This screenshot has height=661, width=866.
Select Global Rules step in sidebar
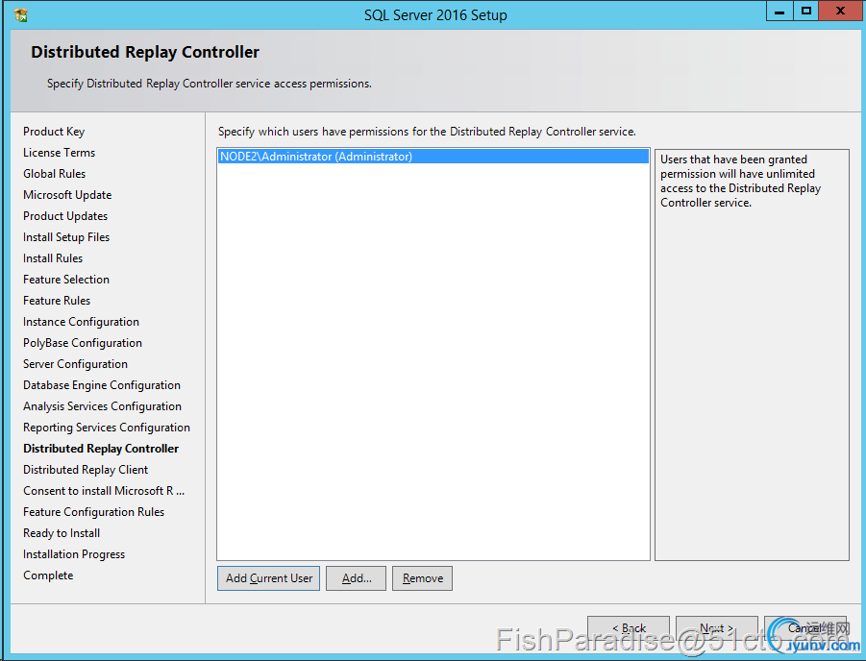54,173
